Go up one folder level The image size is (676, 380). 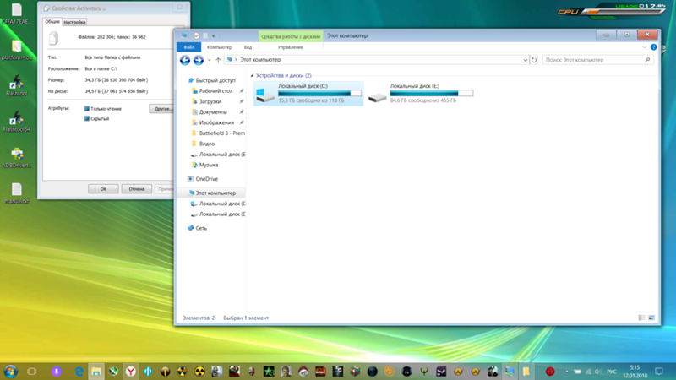pos(218,60)
